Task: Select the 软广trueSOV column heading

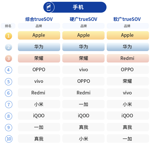Action: coord(127,19)
